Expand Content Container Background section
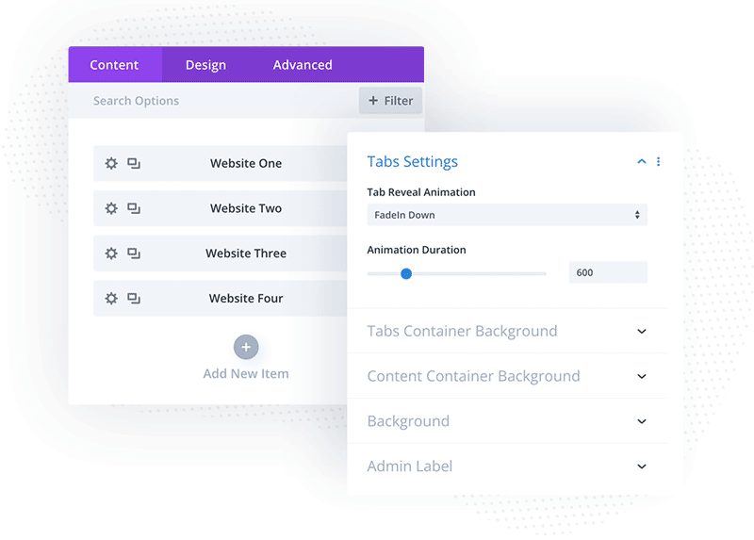754x540 pixels. [x=642, y=377]
